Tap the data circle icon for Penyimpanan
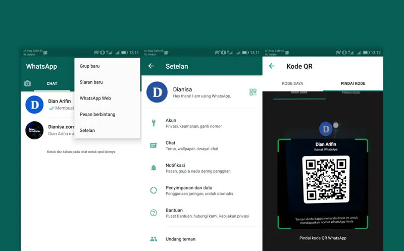Image resolution: width=404 pixels, height=251 pixels. (154, 190)
